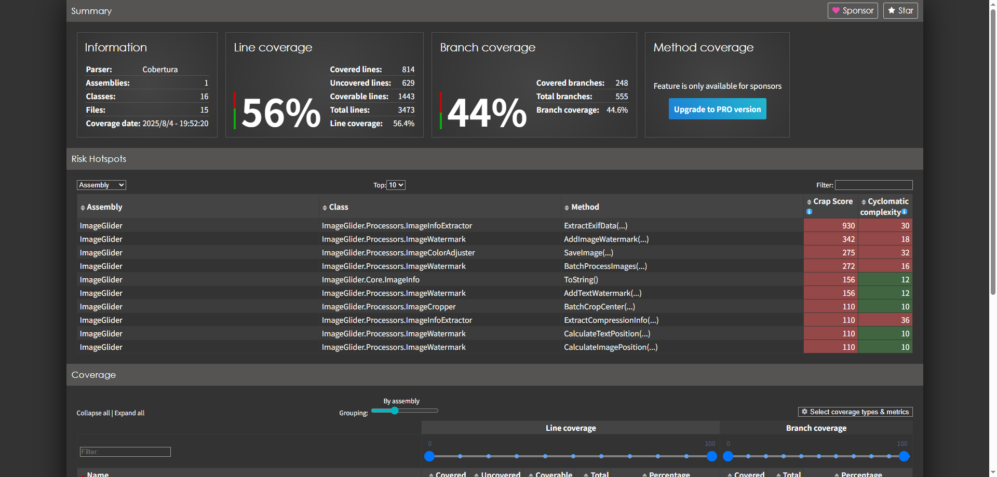The width and height of the screenshot is (997, 477).
Task: Click the Sponsor heart button
Action: [x=852, y=10]
